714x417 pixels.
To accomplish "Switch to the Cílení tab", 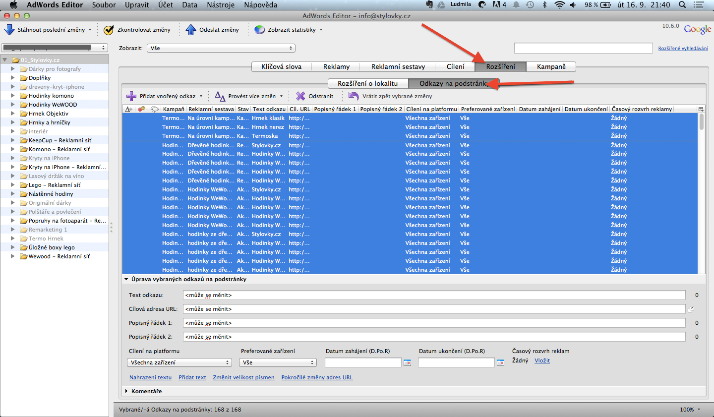I will pyautogui.click(x=455, y=66).
